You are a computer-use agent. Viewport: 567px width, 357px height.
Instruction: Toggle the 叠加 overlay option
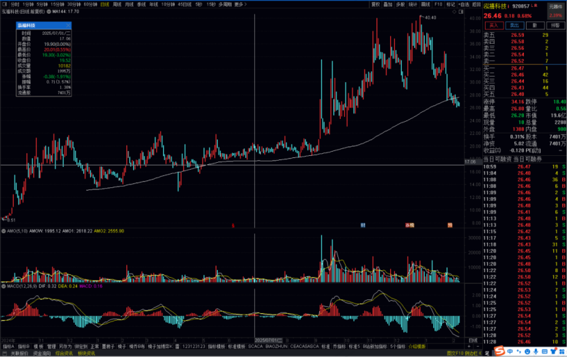coord(388,3)
